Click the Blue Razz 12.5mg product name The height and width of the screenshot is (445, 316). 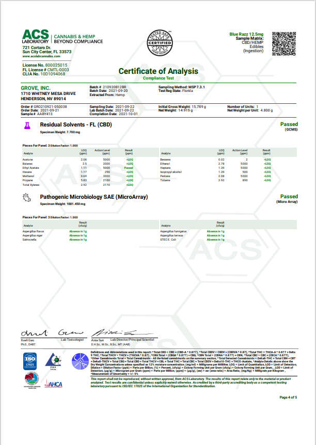(246, 34)
